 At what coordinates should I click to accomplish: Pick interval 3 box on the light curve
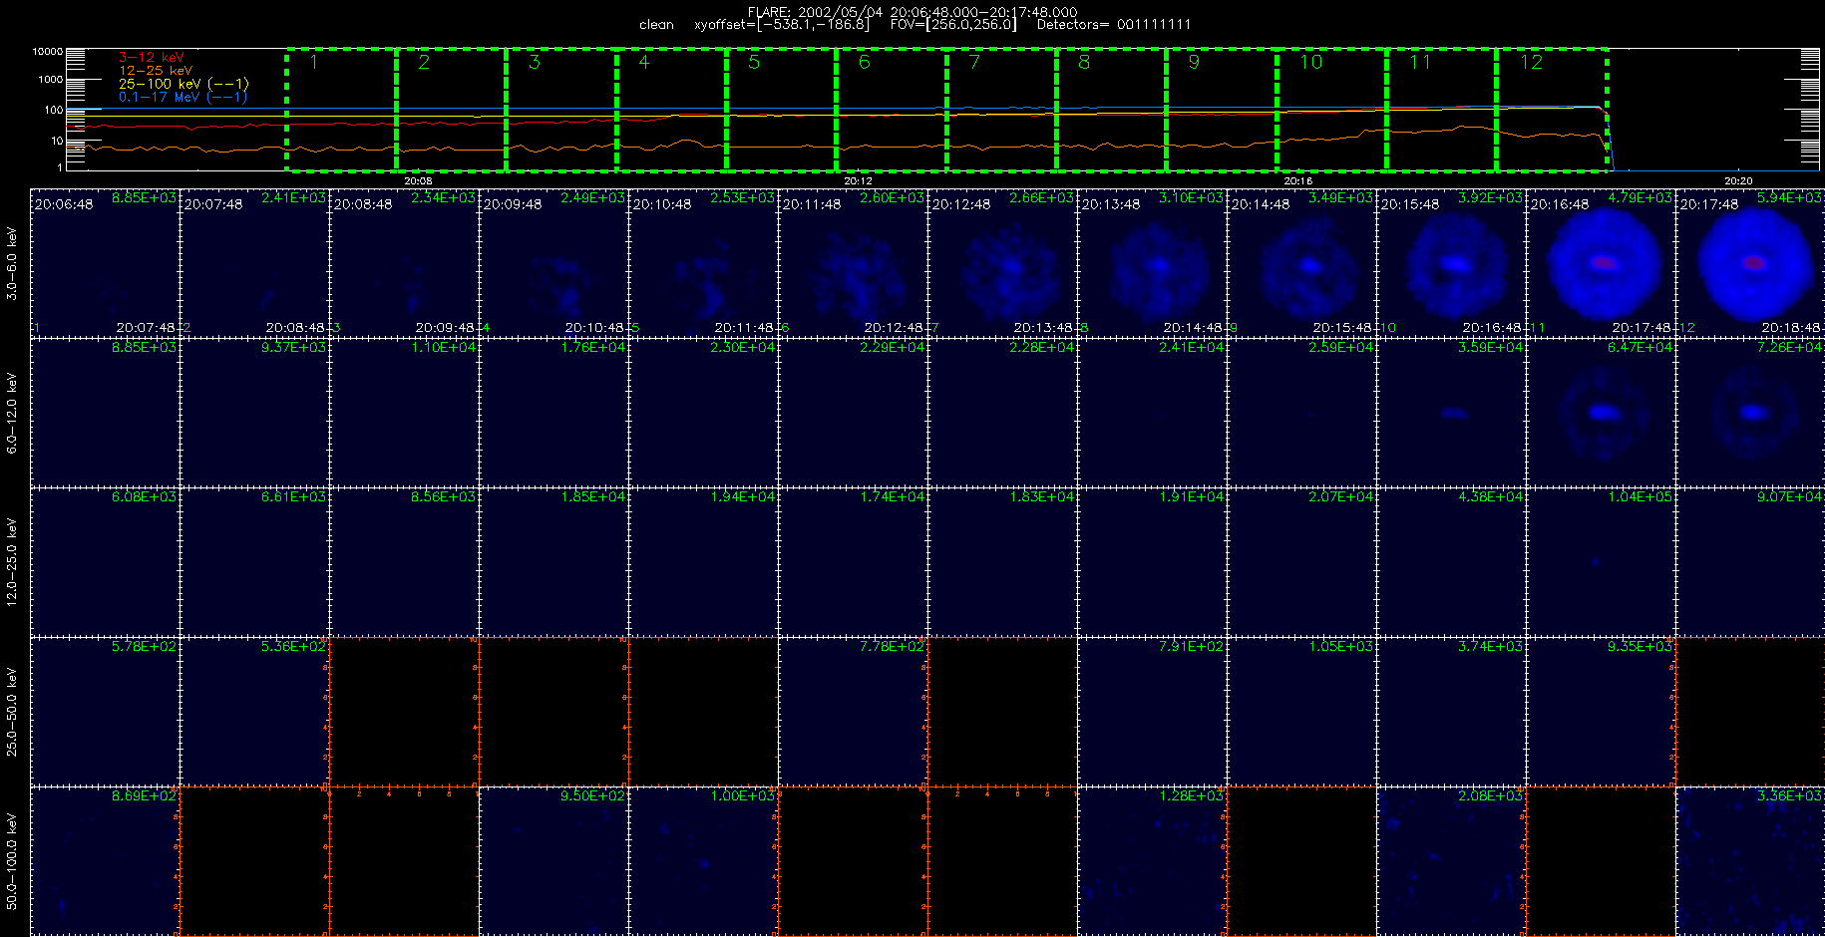click(561, 110)
